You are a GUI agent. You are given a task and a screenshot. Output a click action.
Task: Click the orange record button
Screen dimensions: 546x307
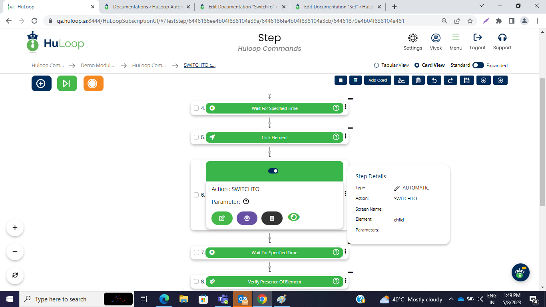click(x=93, y=84)
